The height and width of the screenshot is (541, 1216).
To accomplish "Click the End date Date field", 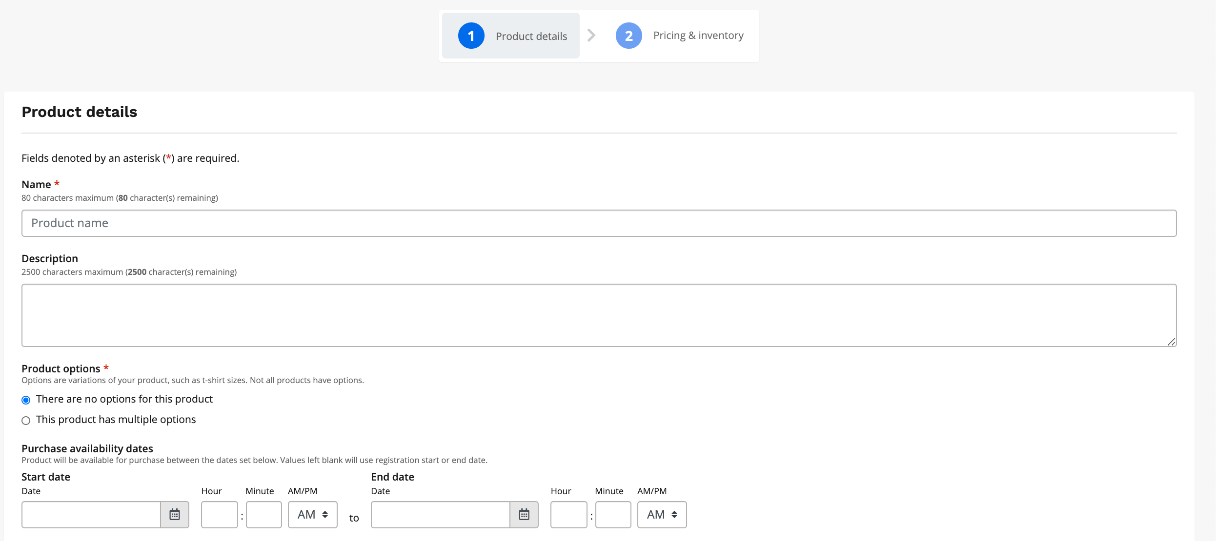I will (441, 515).
